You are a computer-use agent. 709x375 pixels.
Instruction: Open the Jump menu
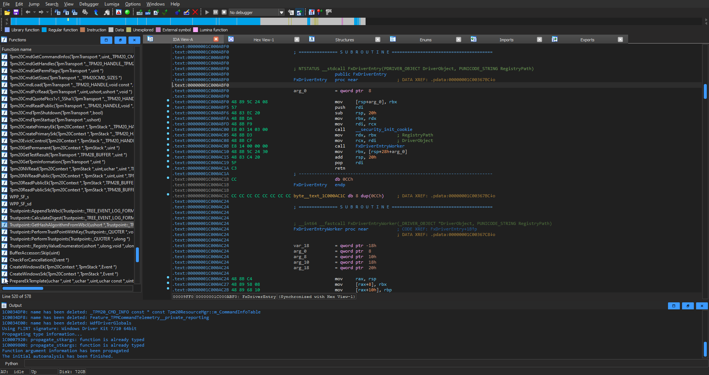[x=34, y=4]
